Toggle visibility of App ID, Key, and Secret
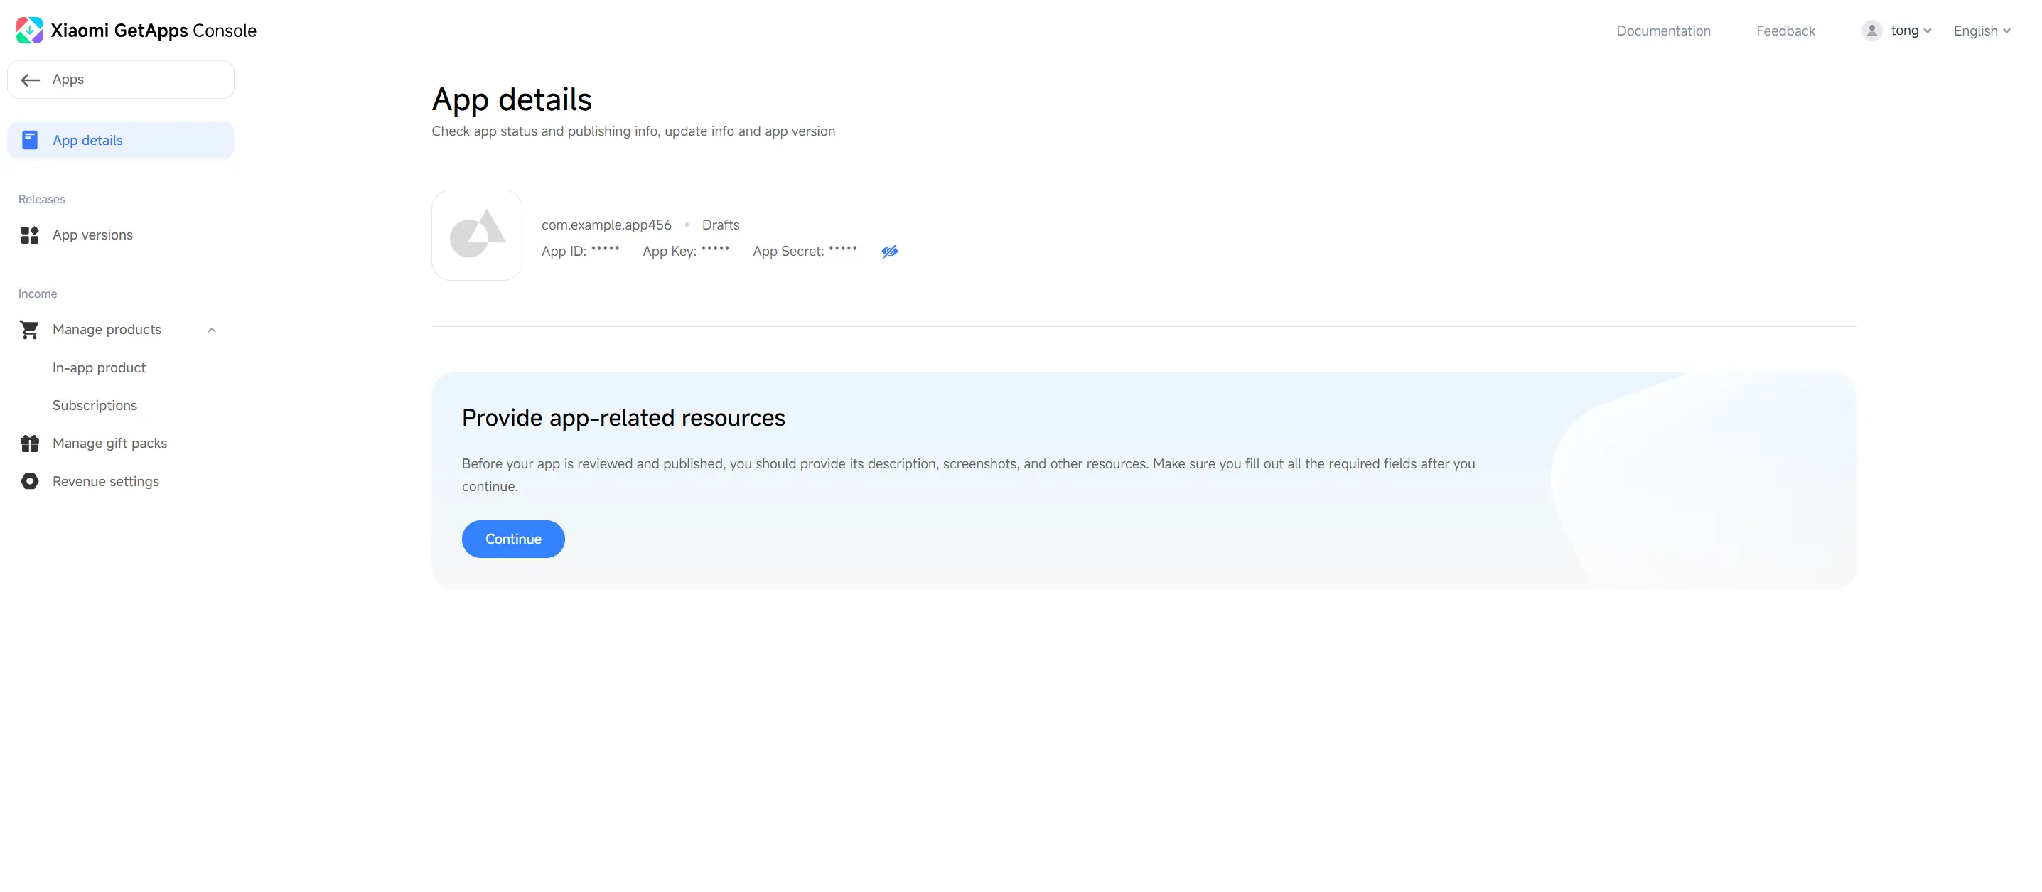The height and width of the screenshot is (892, 2042). (x=889, y=252)
